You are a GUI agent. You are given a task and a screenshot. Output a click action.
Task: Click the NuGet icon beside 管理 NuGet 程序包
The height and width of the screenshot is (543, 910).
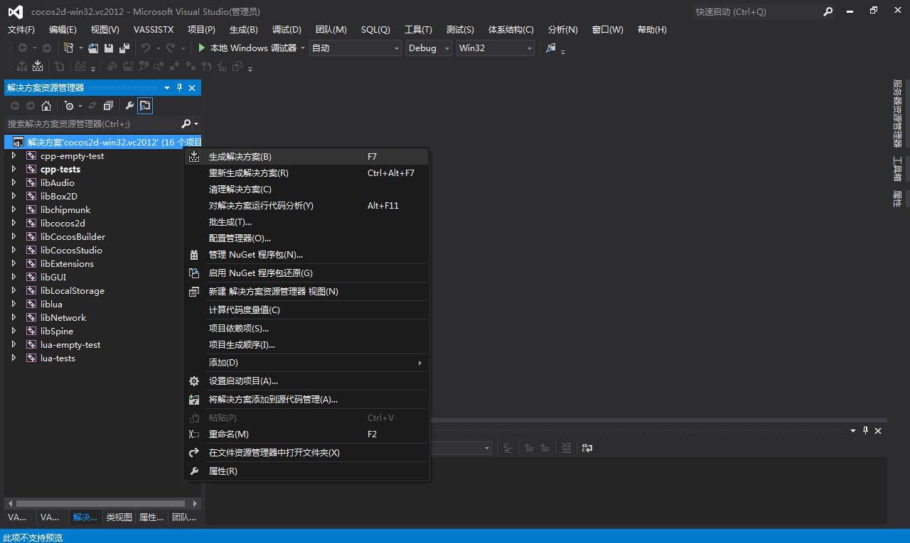194,255
